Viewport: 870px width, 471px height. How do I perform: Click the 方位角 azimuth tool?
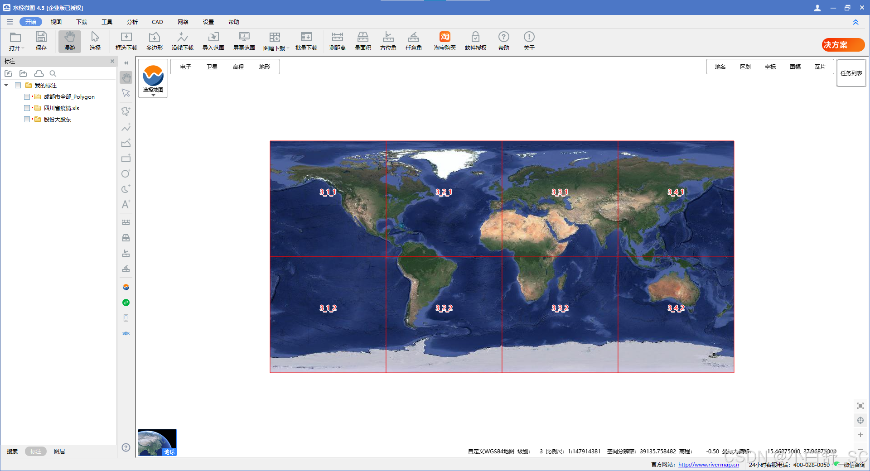point(388,41)
